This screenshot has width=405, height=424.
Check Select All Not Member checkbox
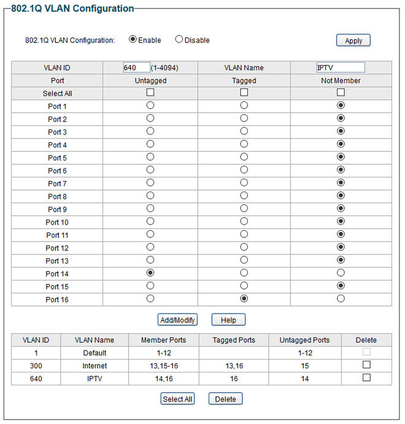[341, 93]
